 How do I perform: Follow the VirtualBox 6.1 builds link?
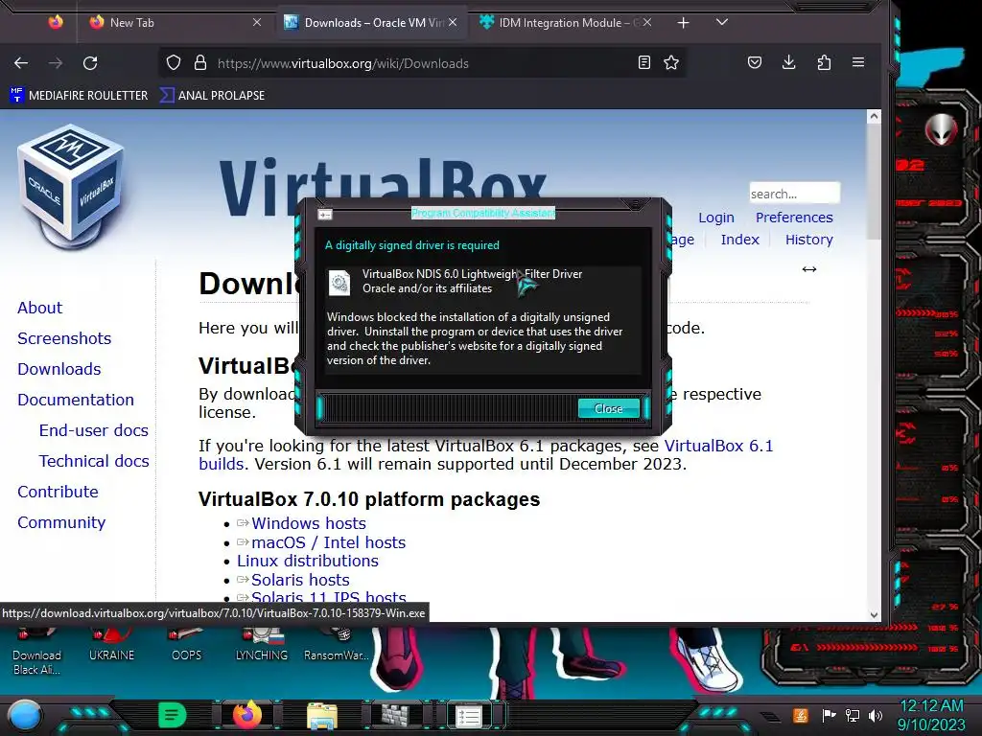click(718, 446)
